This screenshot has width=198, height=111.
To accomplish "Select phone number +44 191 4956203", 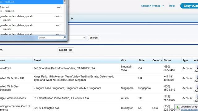I will pos(169,78).
